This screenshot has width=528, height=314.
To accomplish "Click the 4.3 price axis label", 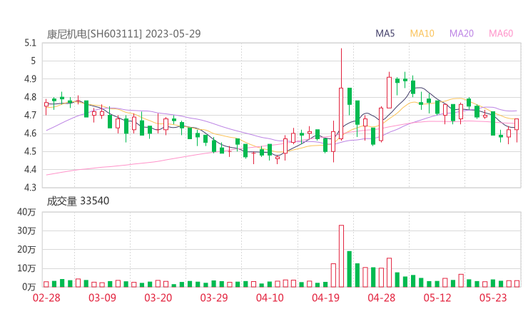I will tap(30, 187).
